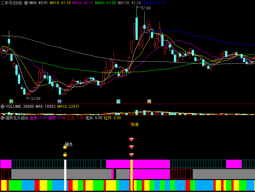This screenshot has width=255, height=192.
Task: Click the volume MA10: 22831 label
Action: 68,107
